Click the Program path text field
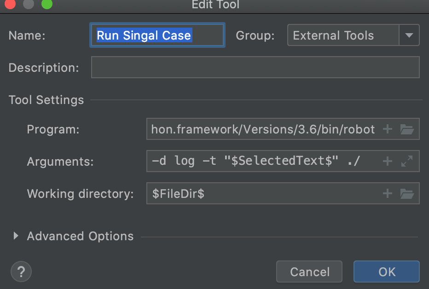Screen dimensions: 429x289 (262, 130)
